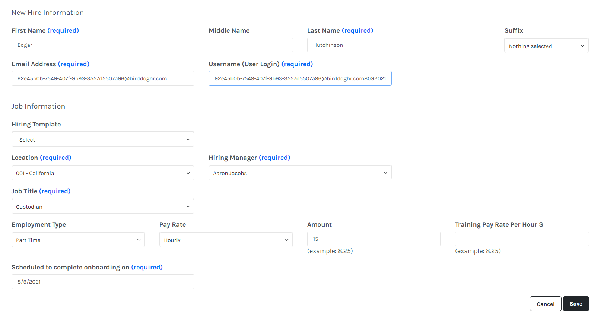Click the Last Name field containing Hutchinson

[x=398, y=45]
